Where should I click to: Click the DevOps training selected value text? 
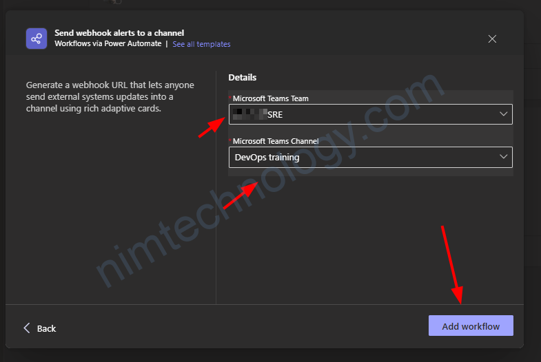click(267, 157)
